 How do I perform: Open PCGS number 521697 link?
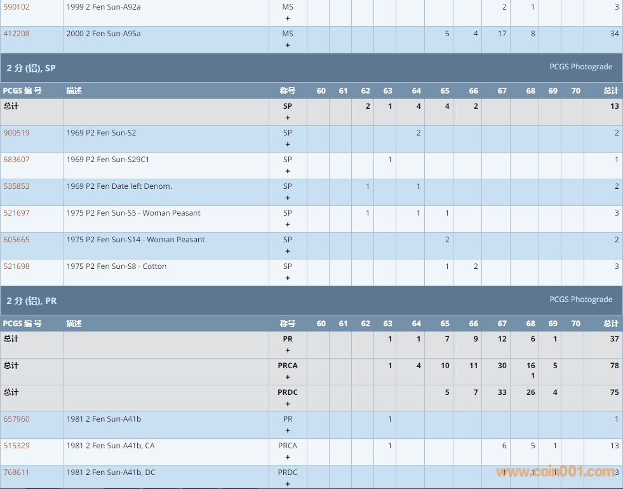pyautogui.click(x=17, y=213)
